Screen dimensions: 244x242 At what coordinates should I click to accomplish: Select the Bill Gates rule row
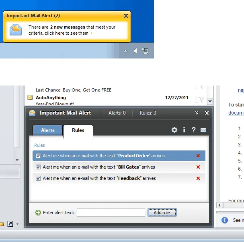pos(119,167)
